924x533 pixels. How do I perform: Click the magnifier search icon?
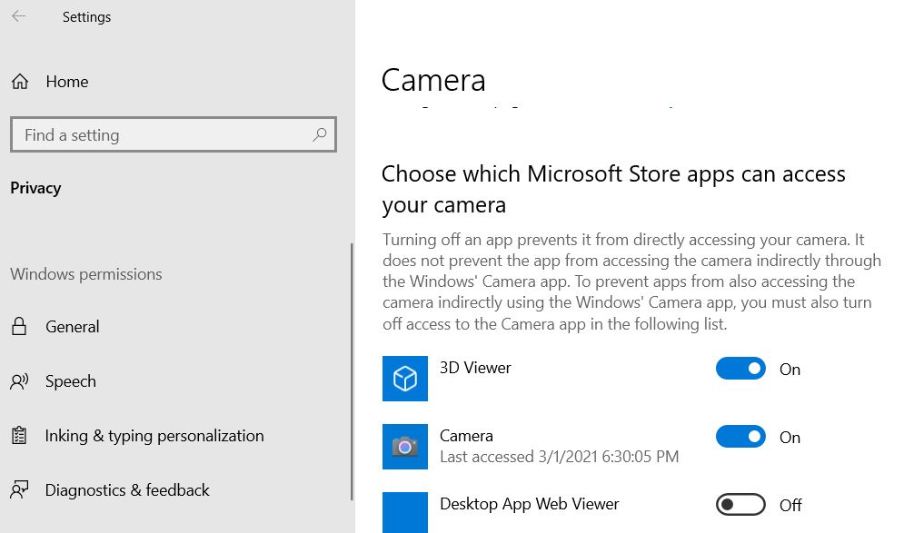[320, 135]
